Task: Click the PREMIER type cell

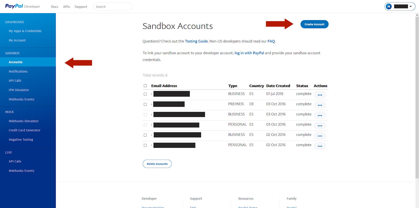Action: 236,104
